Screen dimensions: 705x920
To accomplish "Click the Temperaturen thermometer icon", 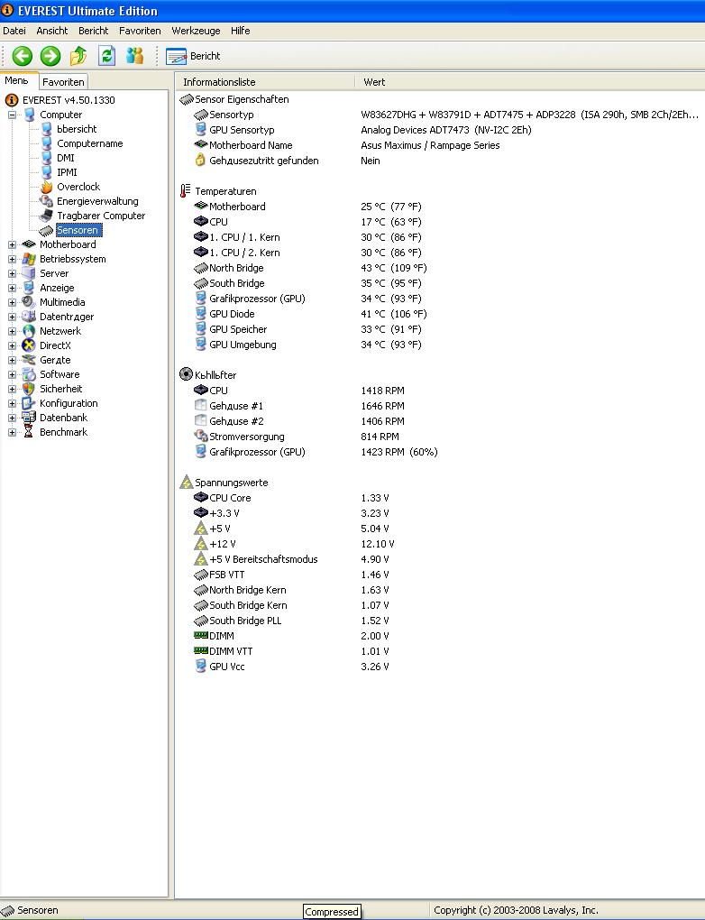I will point(186,191).
